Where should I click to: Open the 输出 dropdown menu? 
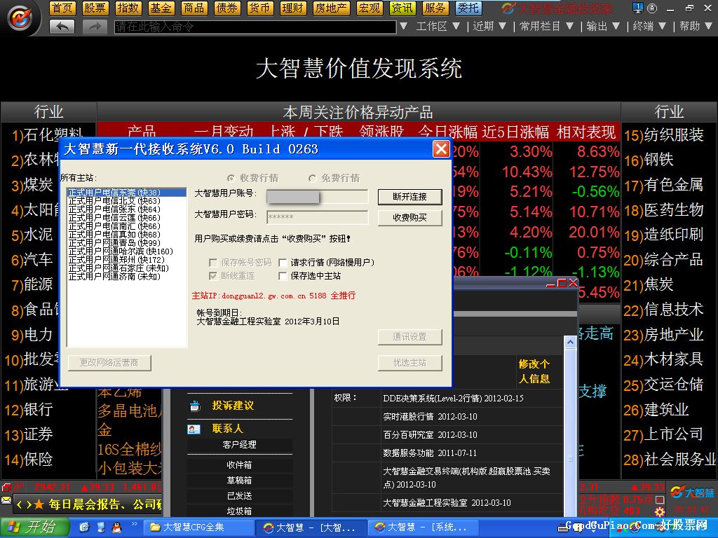coord(603,27)
